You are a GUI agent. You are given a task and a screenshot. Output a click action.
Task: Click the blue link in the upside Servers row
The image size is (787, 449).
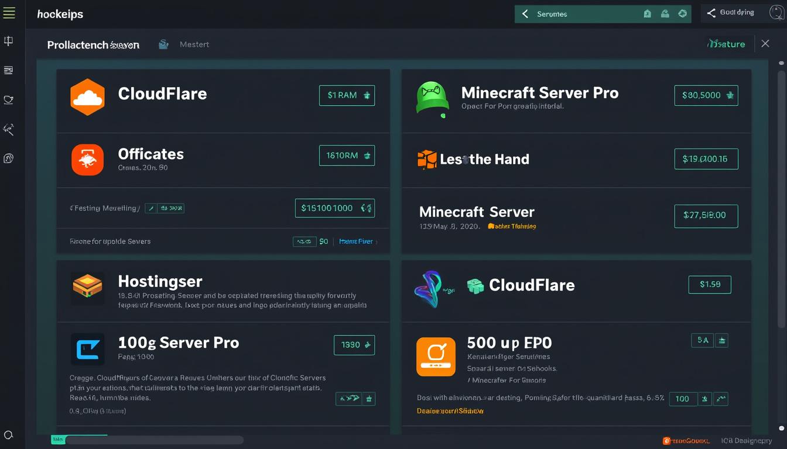coord(356,241)
